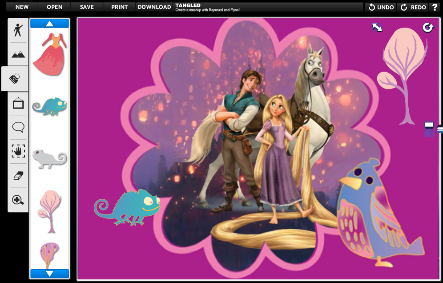Image resolution: width=443 pixels, height=283 pixels.
Task: Click Rapunzel character on canvas
Action: pos(278,158)
